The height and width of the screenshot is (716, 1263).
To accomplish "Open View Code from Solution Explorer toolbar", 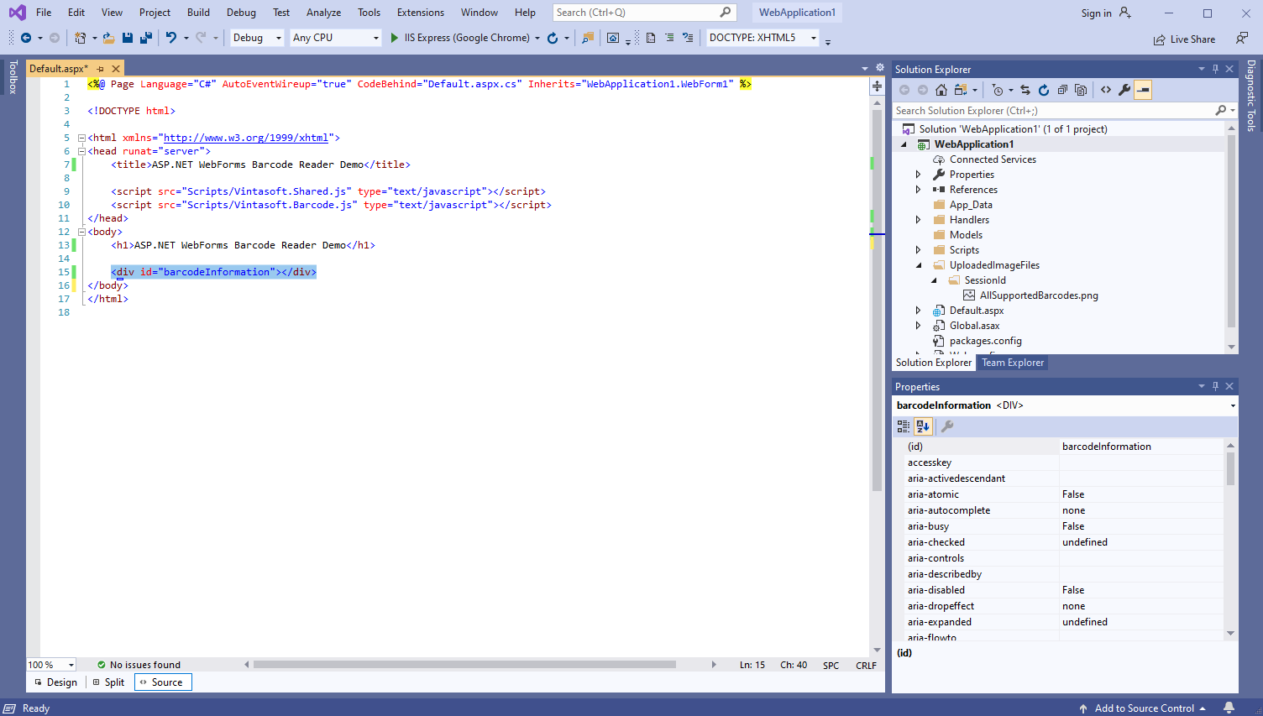I will pyautogui.click(x=1106, y=90).
